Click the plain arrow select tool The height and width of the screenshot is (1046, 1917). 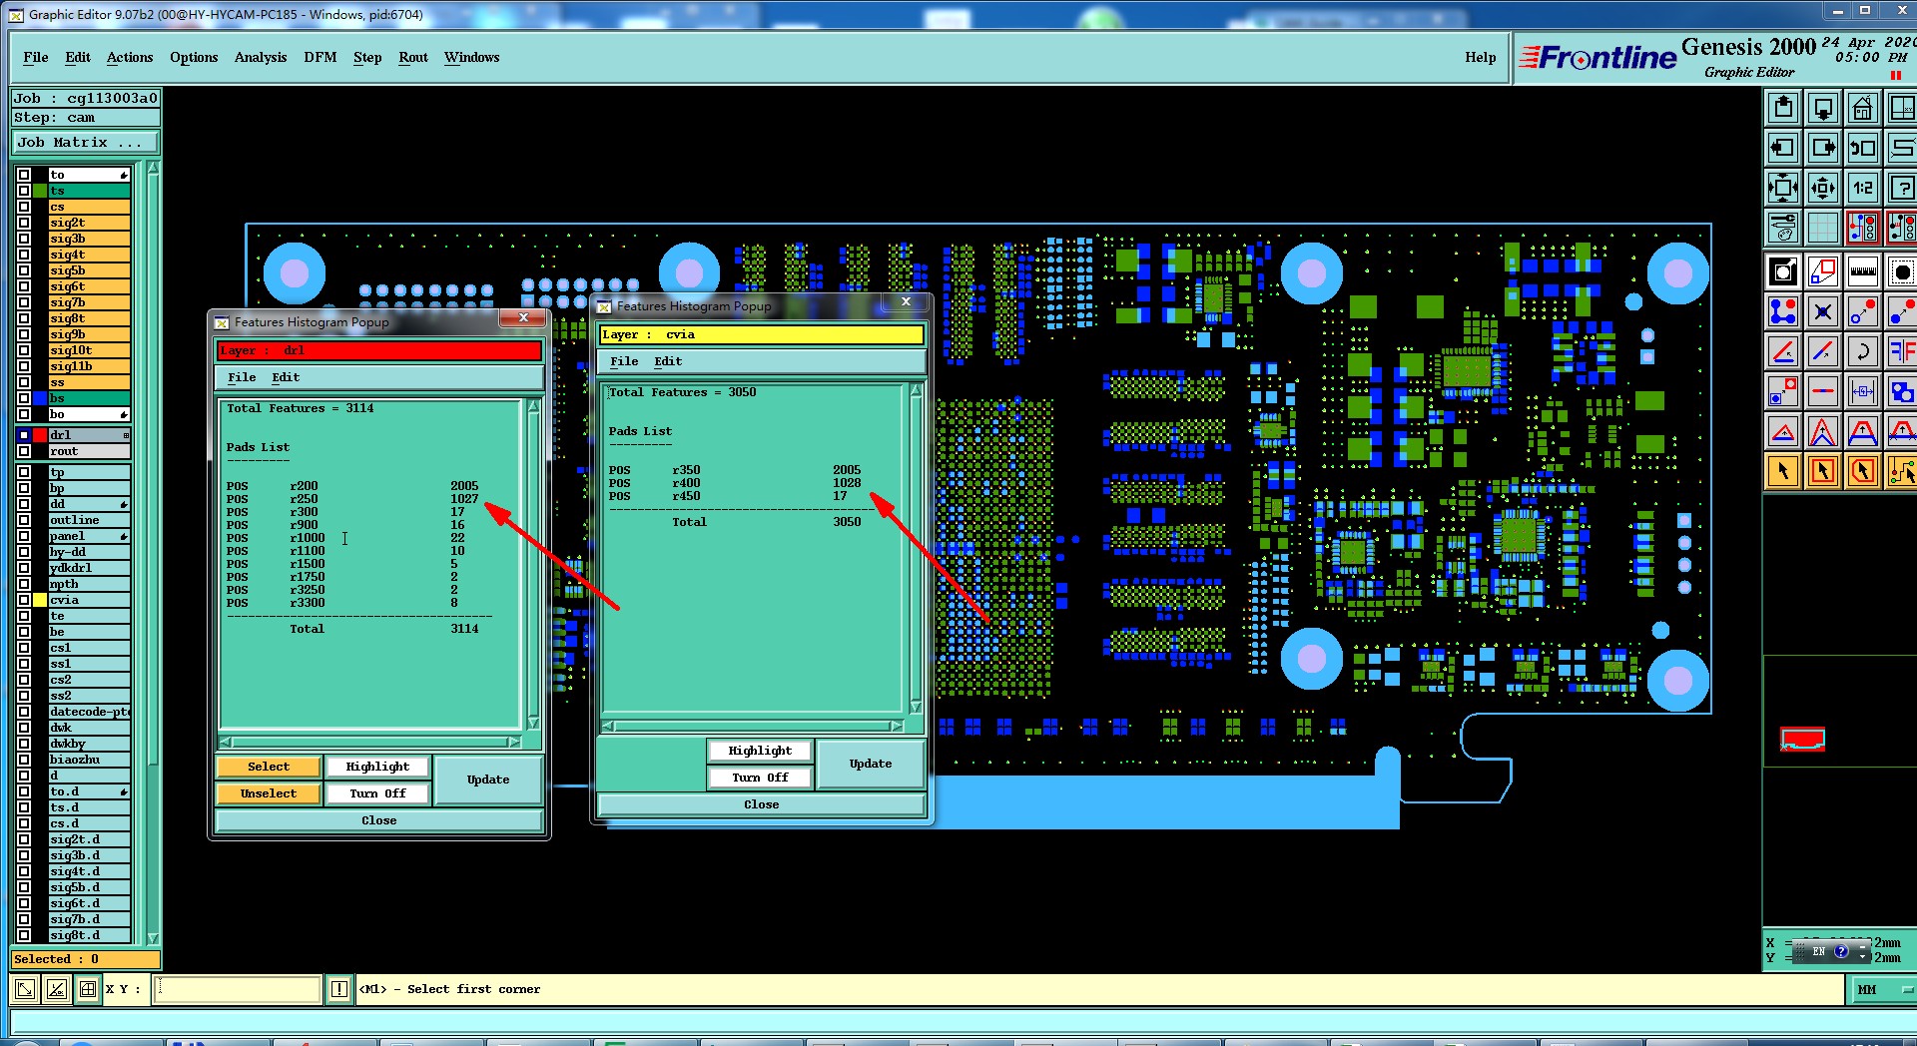click(1783, 471)
